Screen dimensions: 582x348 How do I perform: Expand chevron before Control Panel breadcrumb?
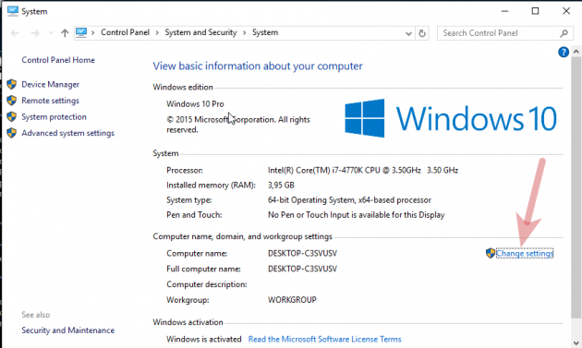(92, 32)
